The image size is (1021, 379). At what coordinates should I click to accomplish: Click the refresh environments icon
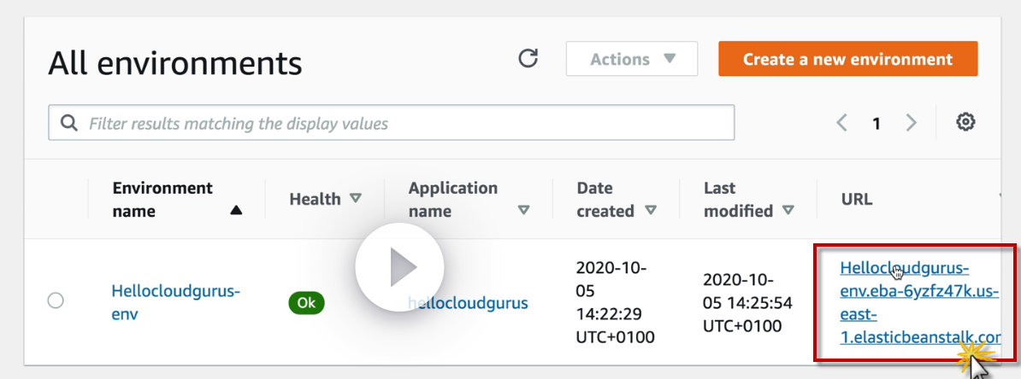click(528, 59)
